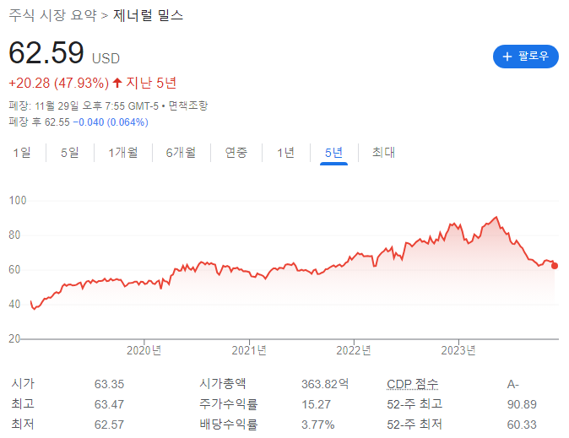Click the +20.28 (47.93%) change text
Image resolution: width=569 pixels, height=438 pixels.
click(59, 83)
